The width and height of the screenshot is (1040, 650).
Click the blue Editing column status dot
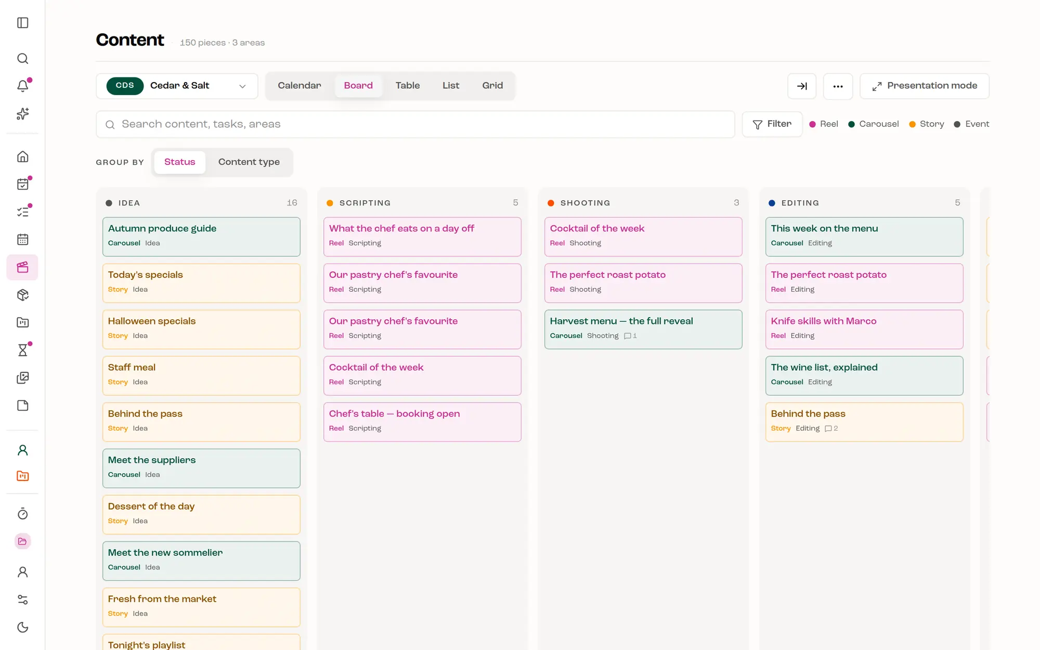click(772, 203)
